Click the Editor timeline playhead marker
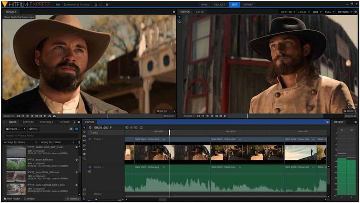Image resolution: width=360 pixels, height=203 pixels. [170, 132]
